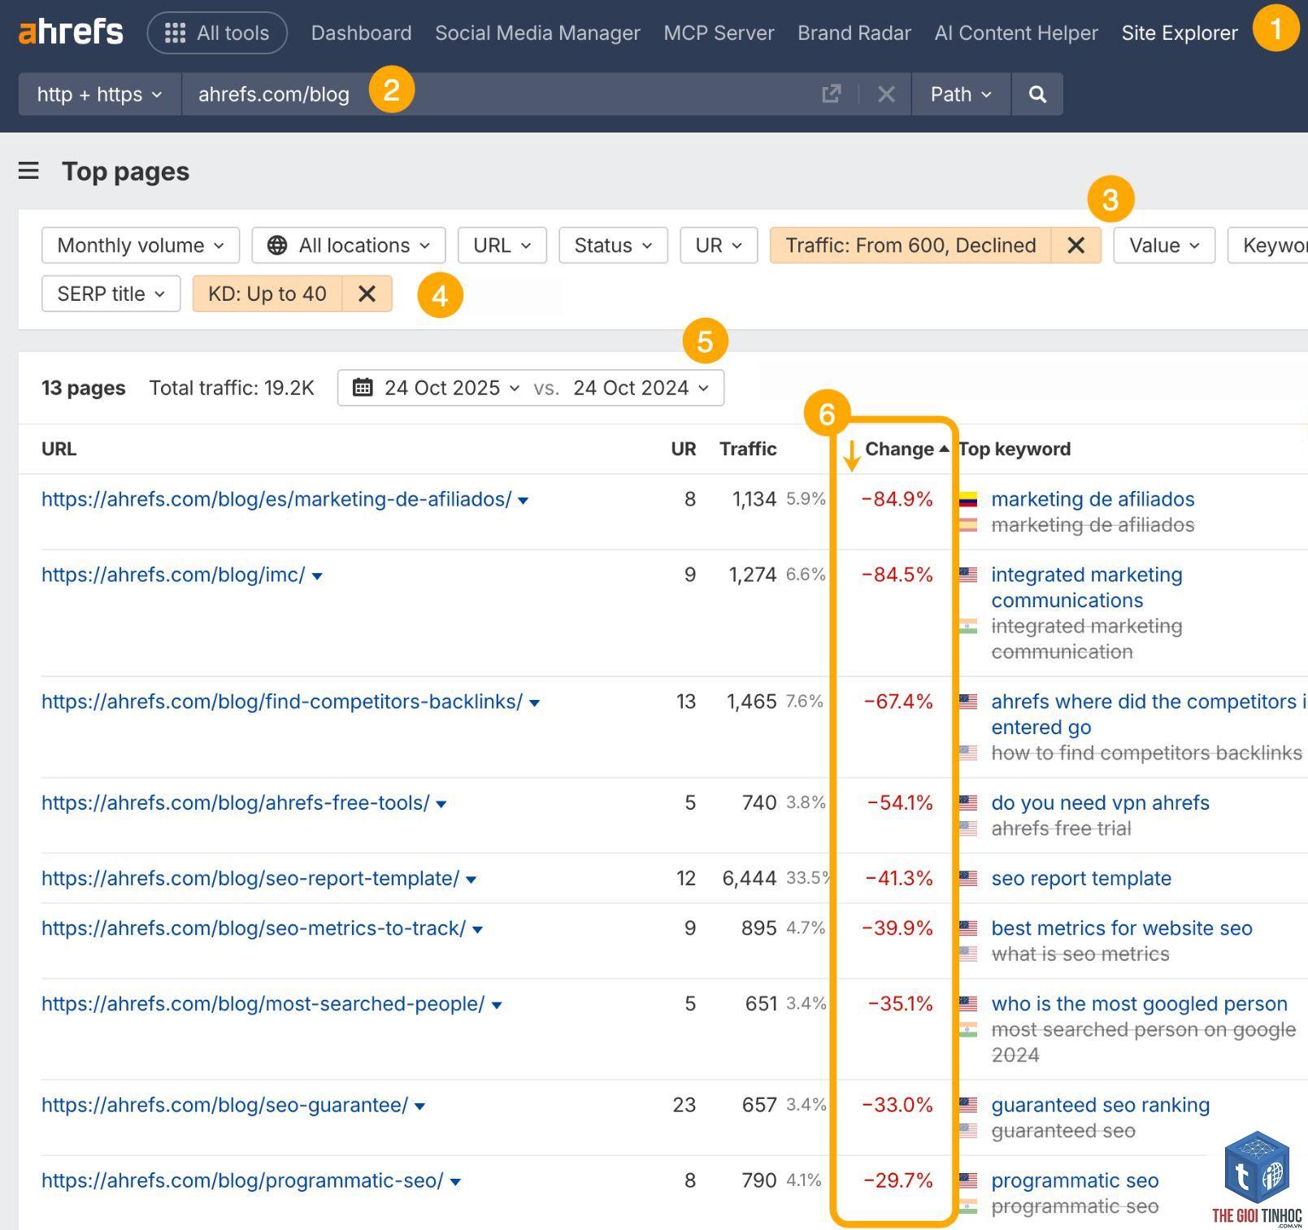Image resolution: width=1308 pixels, height=1230 pixels.
Task: Open the most-searched-people URL
Action: (x=263, y=1004)
